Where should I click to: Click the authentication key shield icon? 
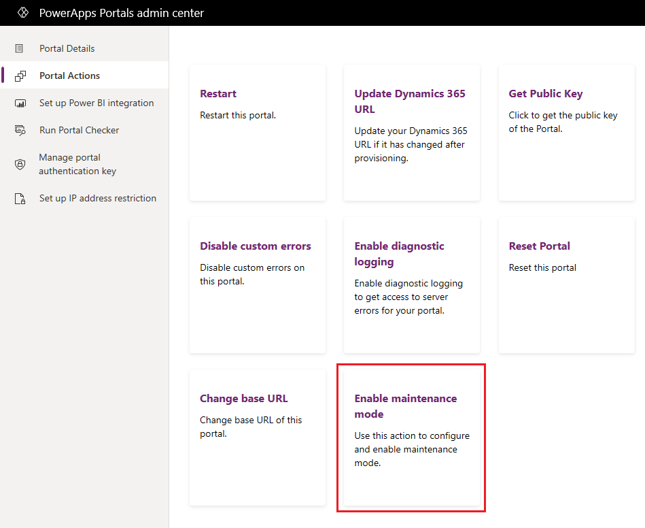coord(20,165)
